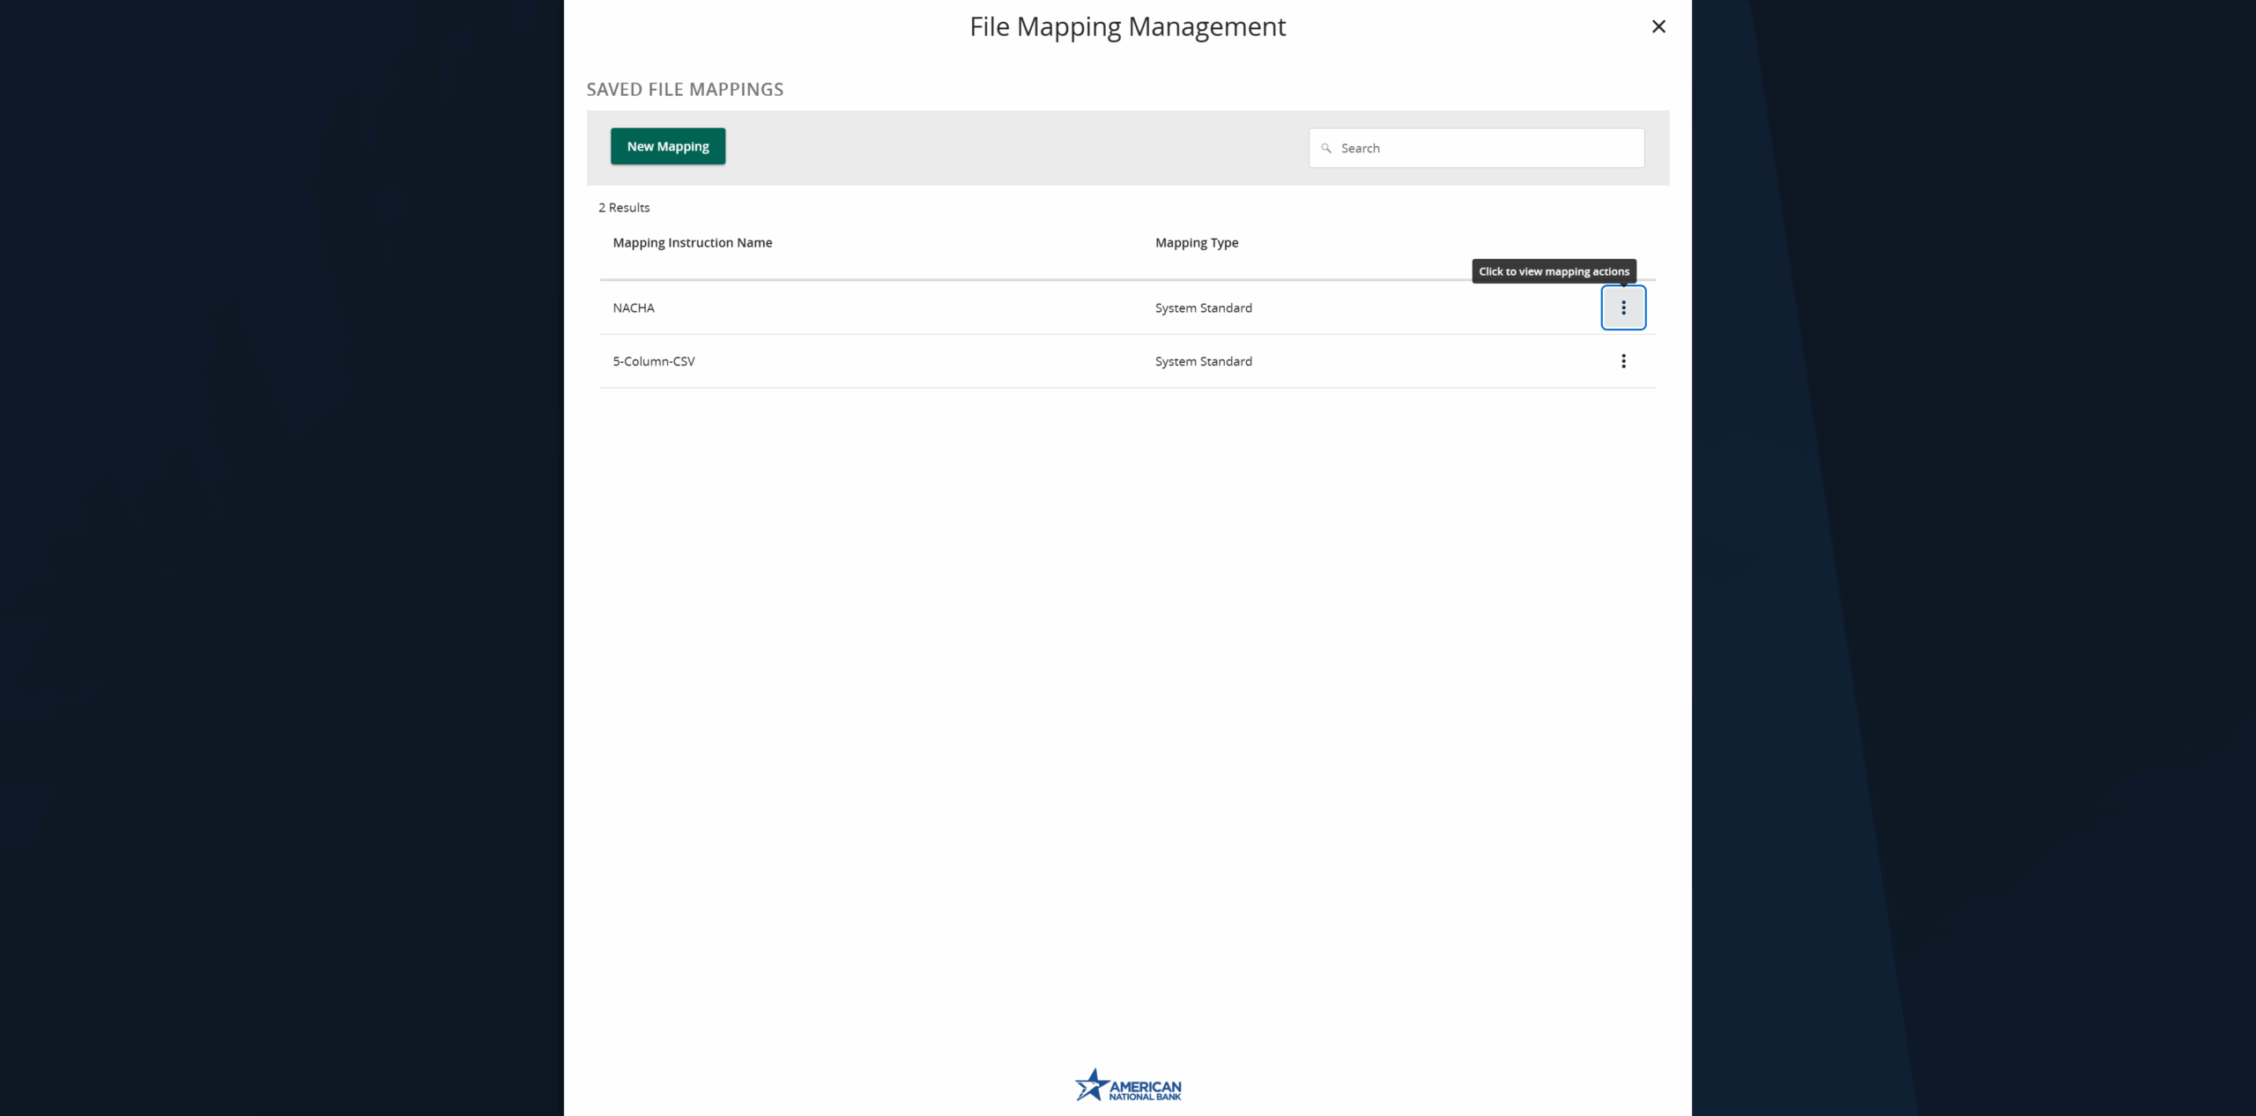Sort by Mapping Instruction Name column
This screenshot has height=1116, width=2256.
pos(692,242)
